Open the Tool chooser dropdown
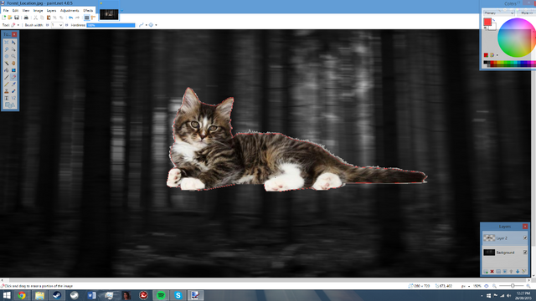Screen dimensions: 536x301 pos(18,25)
